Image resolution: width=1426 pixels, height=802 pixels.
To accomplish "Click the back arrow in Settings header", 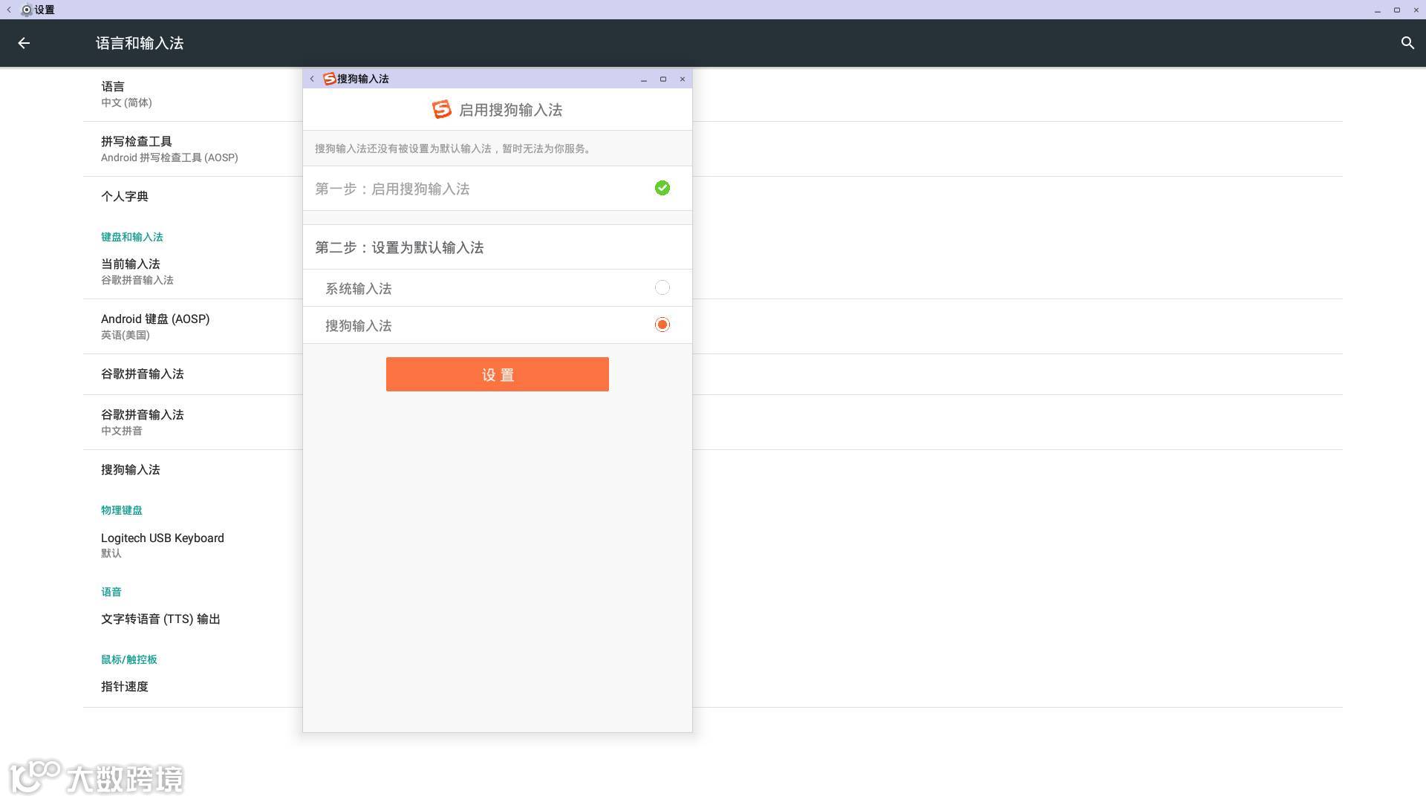I will coord(24,43).
